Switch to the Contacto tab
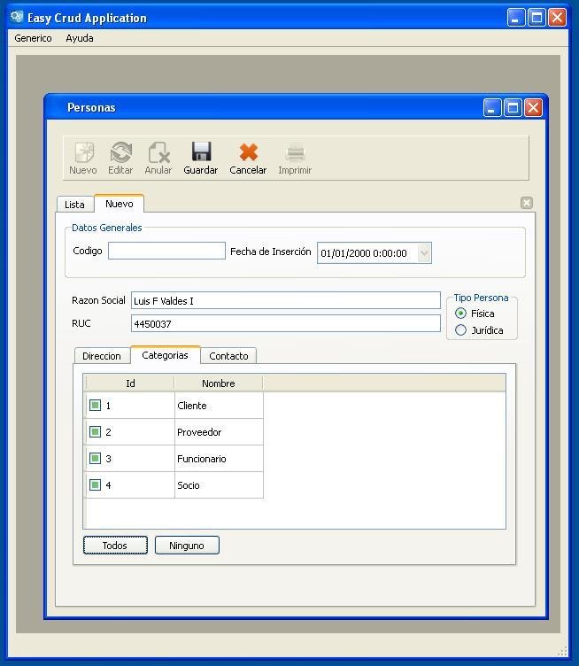Screen dimensions: 579x666 (x=228, y=356)
